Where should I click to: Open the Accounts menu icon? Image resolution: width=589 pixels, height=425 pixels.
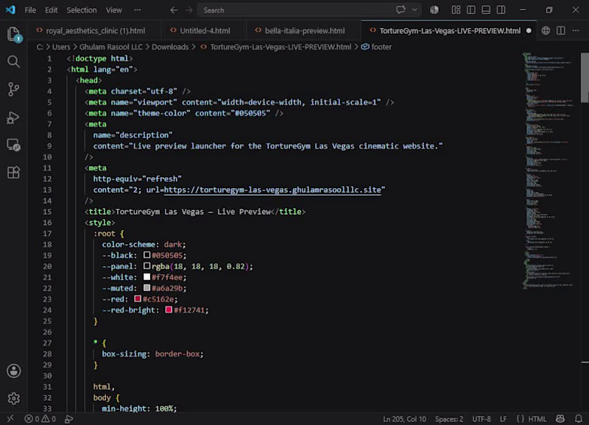13,371
